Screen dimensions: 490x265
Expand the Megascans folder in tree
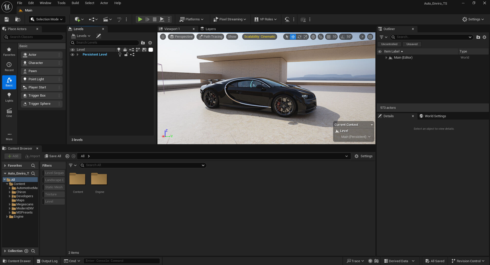(x=10, y=204)
